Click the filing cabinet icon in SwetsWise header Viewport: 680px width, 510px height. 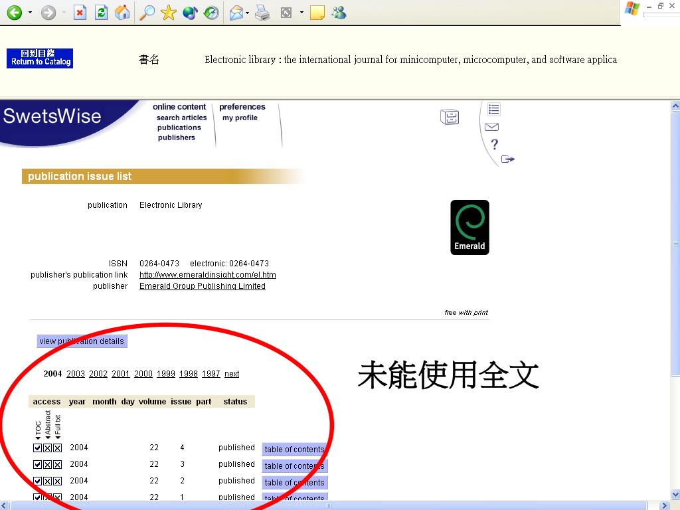click(450, 117)
